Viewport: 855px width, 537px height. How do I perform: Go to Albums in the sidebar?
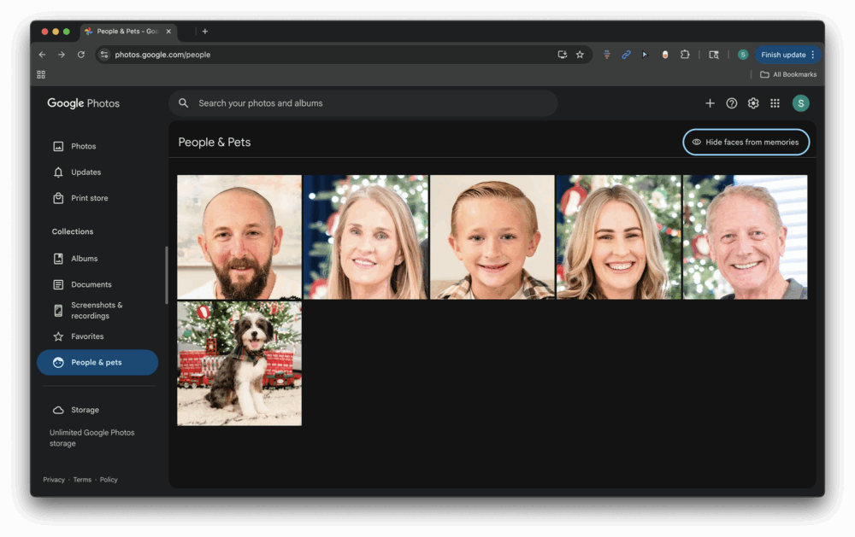[x=84, y=259]
